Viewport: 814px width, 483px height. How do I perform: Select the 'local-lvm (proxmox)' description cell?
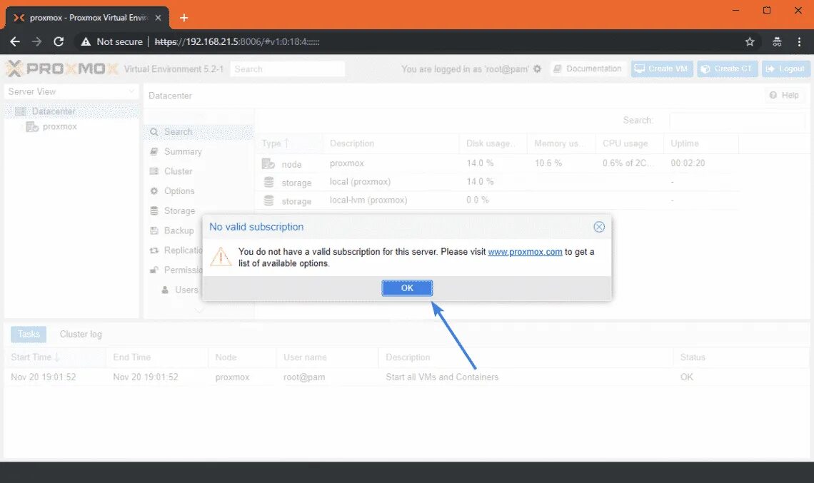click(x=368, y=200)
